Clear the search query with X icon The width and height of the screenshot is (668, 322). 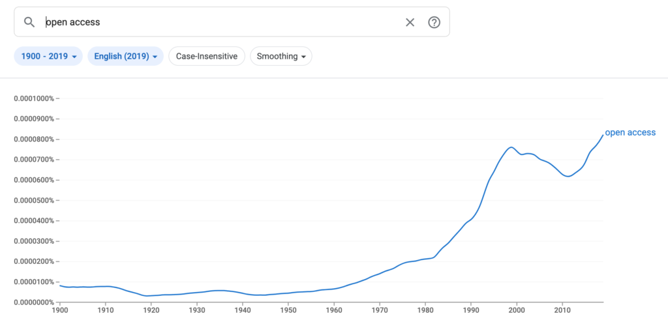tap(410, 22)
